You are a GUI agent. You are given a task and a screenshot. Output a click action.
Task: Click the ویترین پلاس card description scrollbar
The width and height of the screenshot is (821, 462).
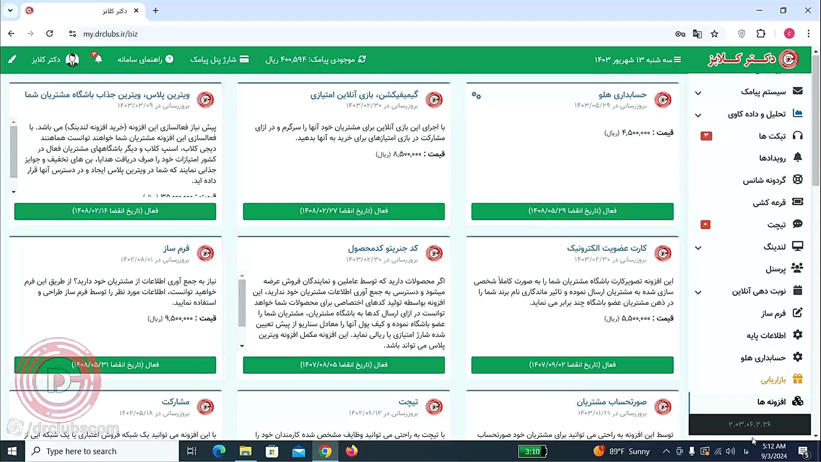[x=14, y=152]
